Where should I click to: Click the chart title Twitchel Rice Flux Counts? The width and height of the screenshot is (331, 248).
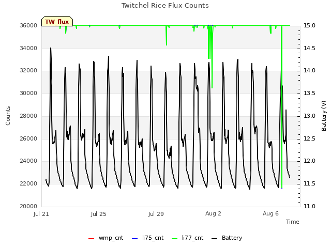pos(165,6)
